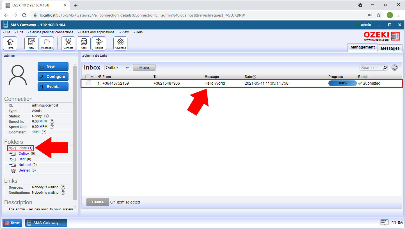Click the Not sent folder envelope icon
405x229 pixels.
12,165
